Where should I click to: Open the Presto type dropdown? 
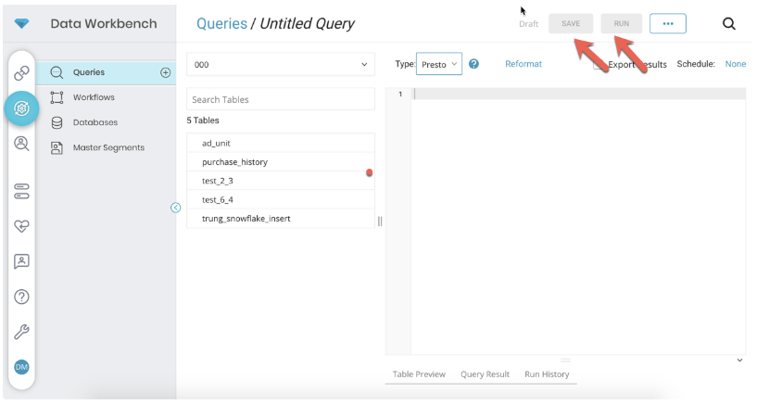(439, 64)
